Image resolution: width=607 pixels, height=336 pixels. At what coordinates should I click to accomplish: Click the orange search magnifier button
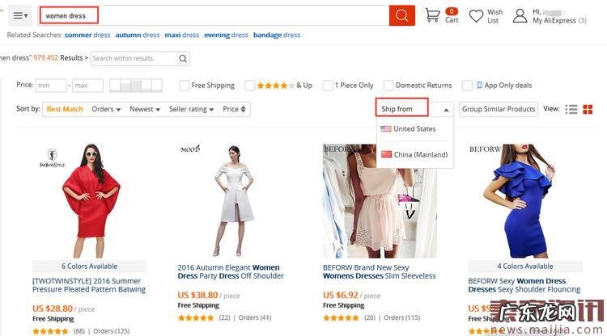pos(401,15)
